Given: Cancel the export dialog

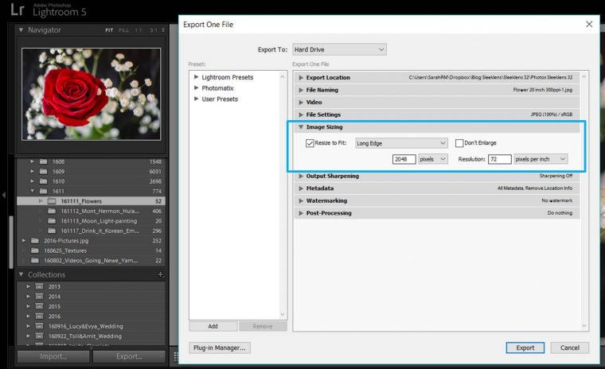Looking at the screenshot, I should [x=569, y=348].
